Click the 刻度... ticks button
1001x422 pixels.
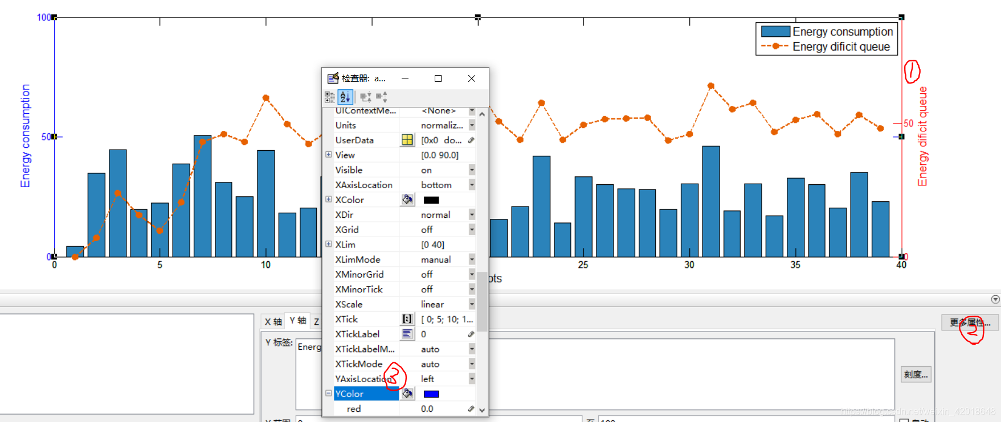(916, 374)
